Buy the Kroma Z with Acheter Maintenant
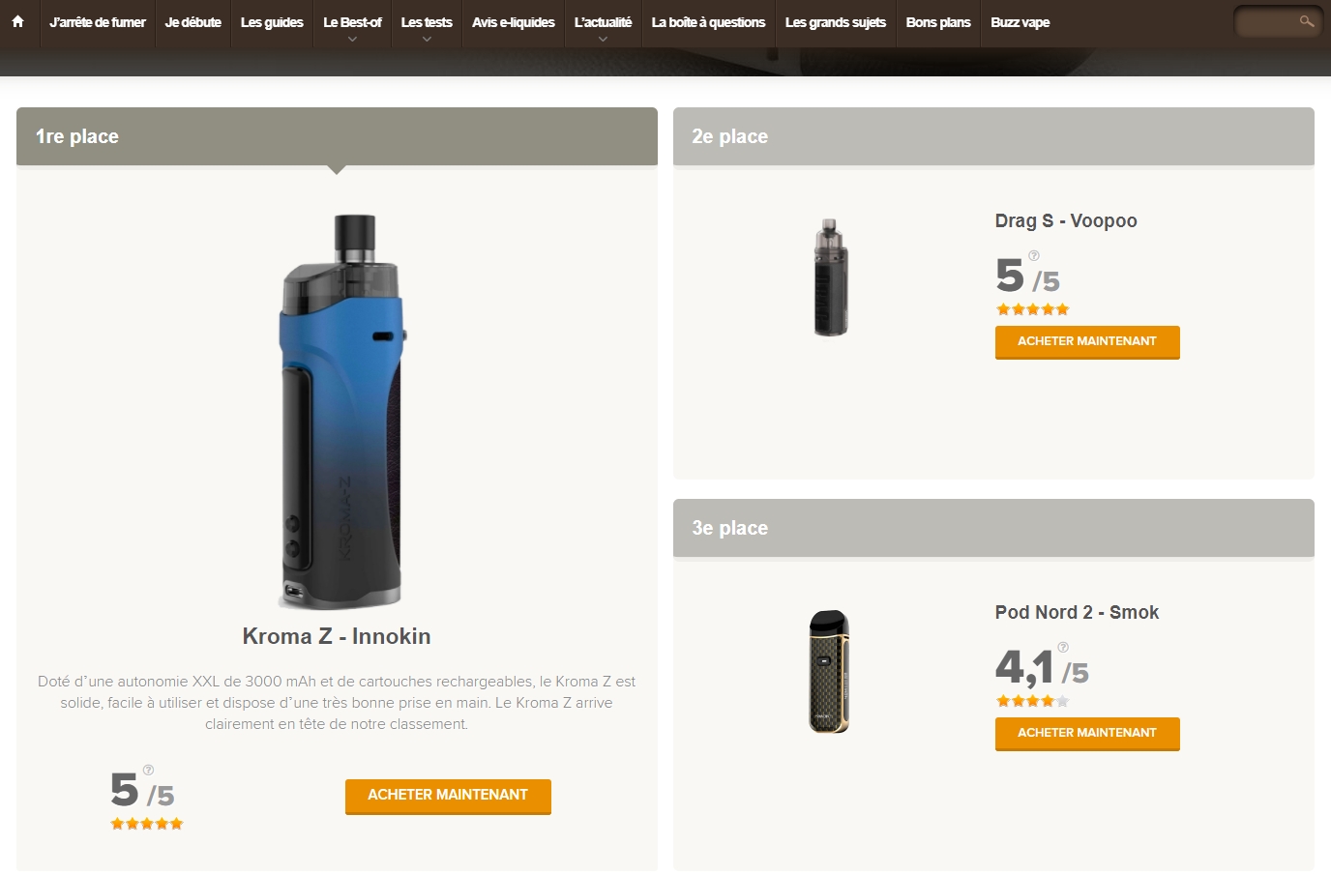Image resolution: width=1331 pixels, height=874 pixels. point(448,796)
